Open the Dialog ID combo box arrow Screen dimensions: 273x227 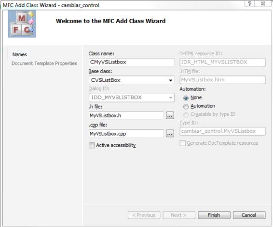click(x=170, y=98)
